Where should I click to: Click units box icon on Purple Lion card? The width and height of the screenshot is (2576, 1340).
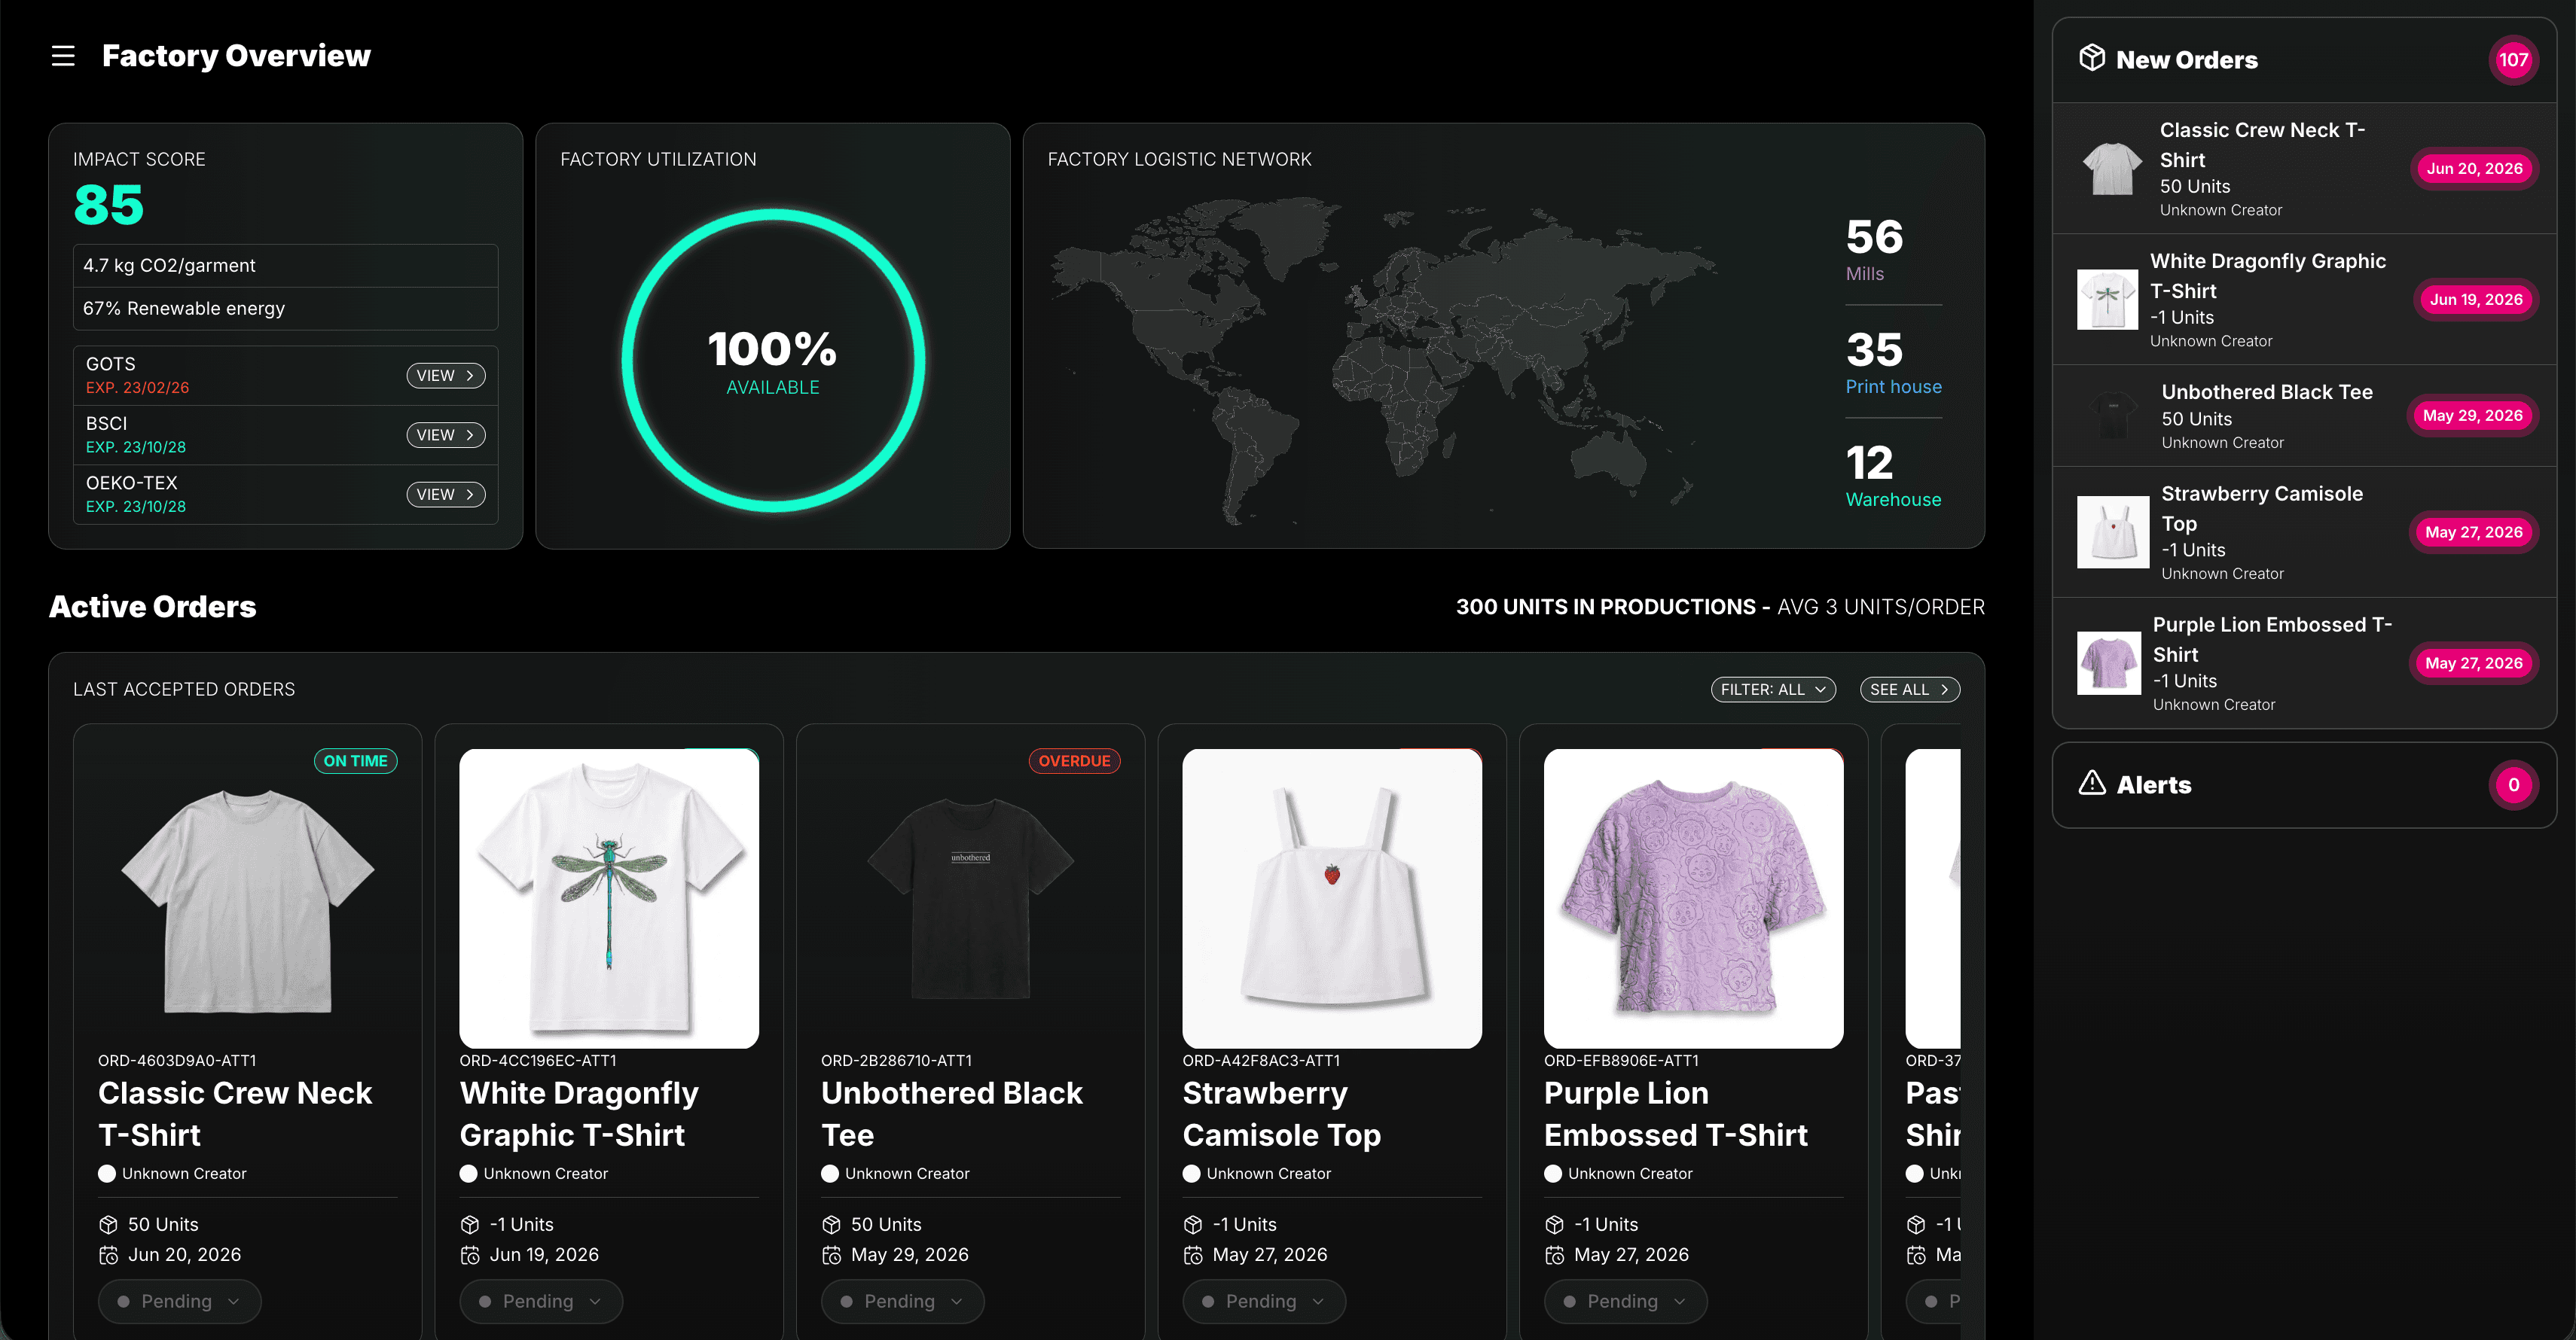click(x=1554, y=1224)
